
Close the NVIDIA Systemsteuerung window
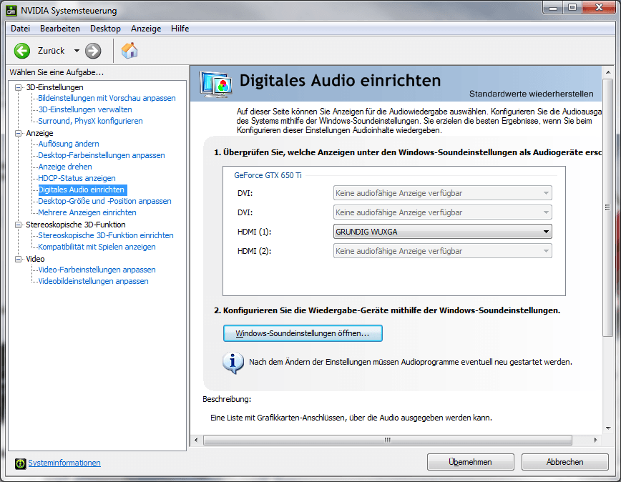pyautogui.click(x=598, y=8)
